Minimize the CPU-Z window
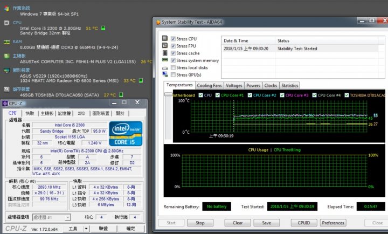 [114, 102]
